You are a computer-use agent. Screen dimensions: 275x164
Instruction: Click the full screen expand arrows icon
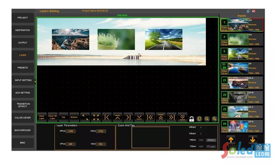click(x=96, y=117)
